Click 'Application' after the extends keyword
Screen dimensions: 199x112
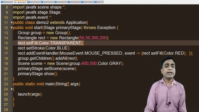pos(76,23)
